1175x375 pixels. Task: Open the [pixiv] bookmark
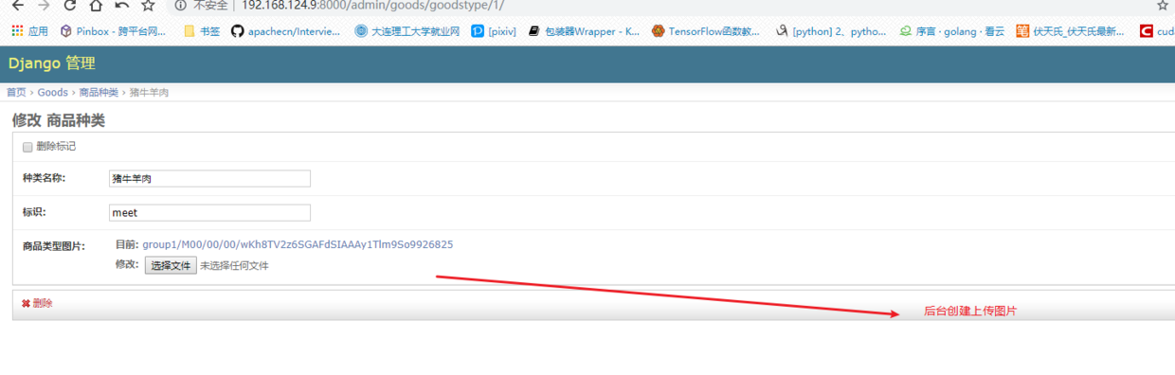click(495, 31)
